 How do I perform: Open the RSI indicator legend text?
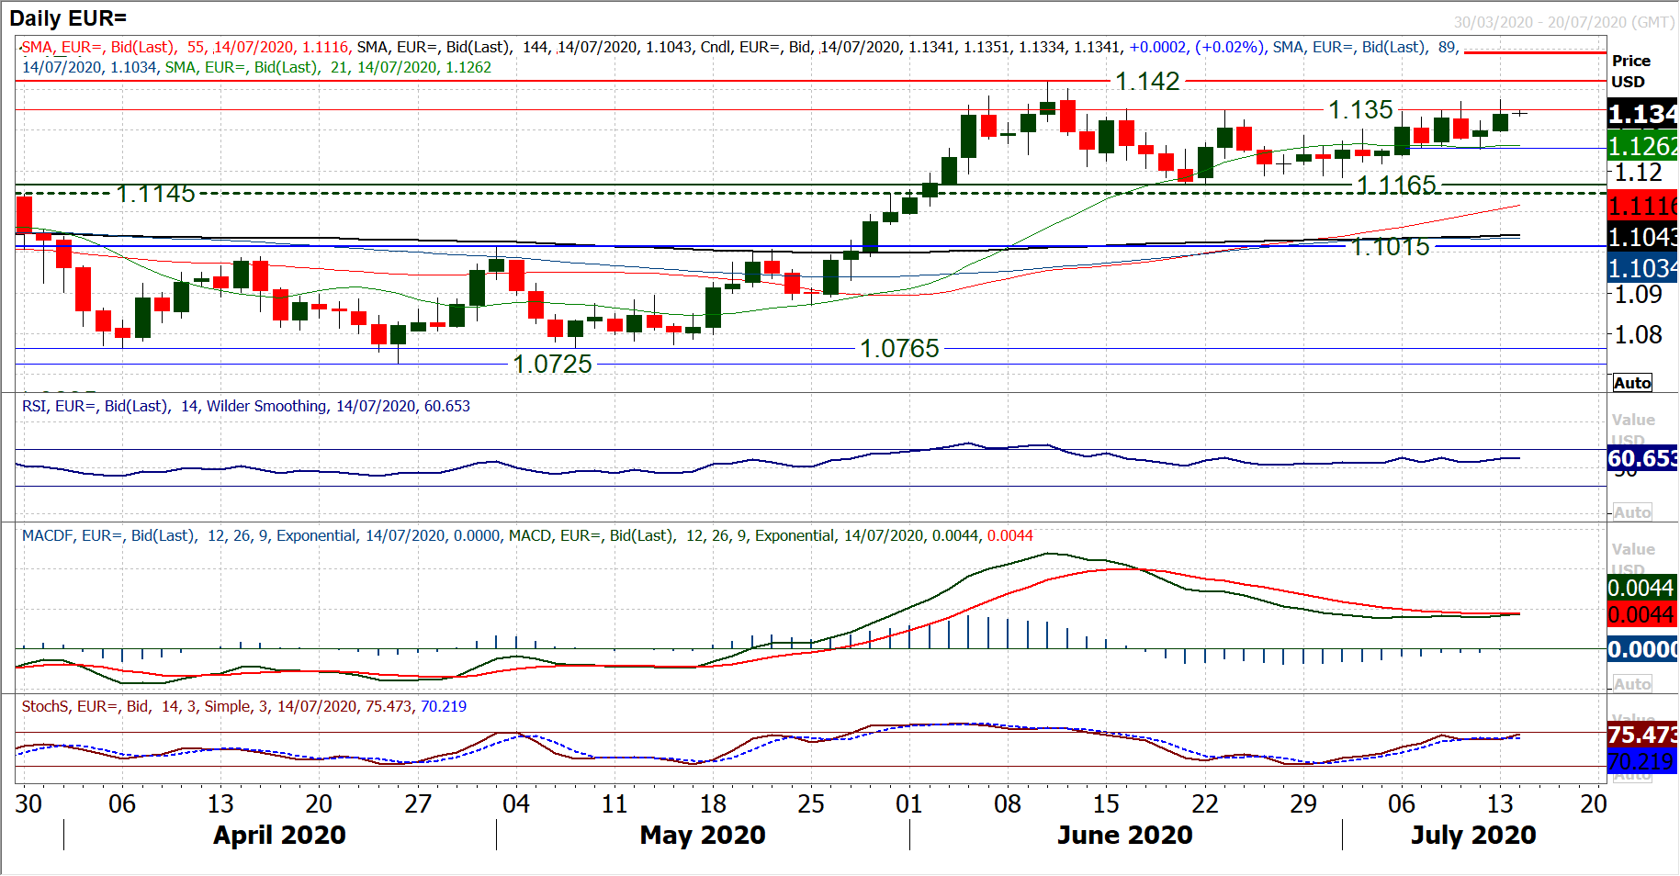click(x=245, y=406)
